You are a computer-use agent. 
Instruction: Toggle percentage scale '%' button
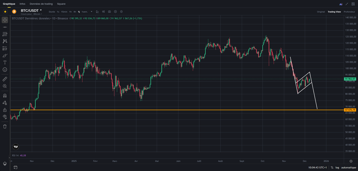tap(332, 167)
